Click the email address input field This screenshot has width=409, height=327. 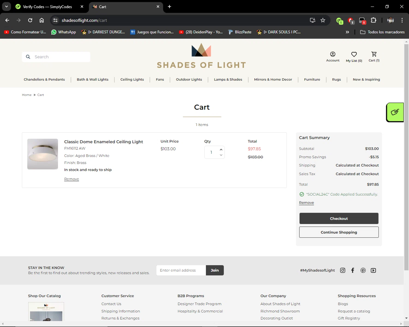(x=181, y=270)
